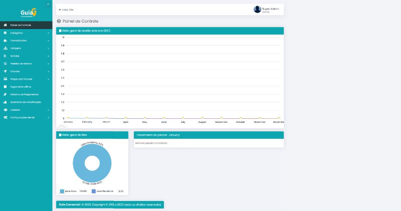Open the Super Admin profile menu
This screenshot has width=401, height=211.
(270, 9)
